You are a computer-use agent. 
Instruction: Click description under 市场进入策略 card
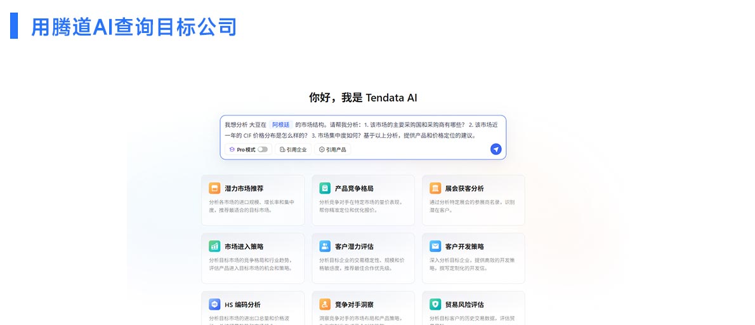coord(251,264)
